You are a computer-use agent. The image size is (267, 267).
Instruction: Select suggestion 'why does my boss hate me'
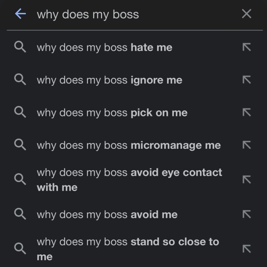coord(105,48)
